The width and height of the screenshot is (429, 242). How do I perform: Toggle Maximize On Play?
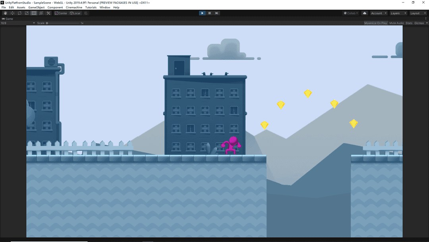pyautogui.click(x=375, y=23)
